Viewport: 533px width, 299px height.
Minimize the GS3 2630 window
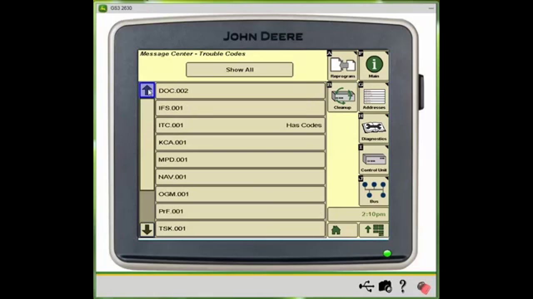click(x=431, y=8)
